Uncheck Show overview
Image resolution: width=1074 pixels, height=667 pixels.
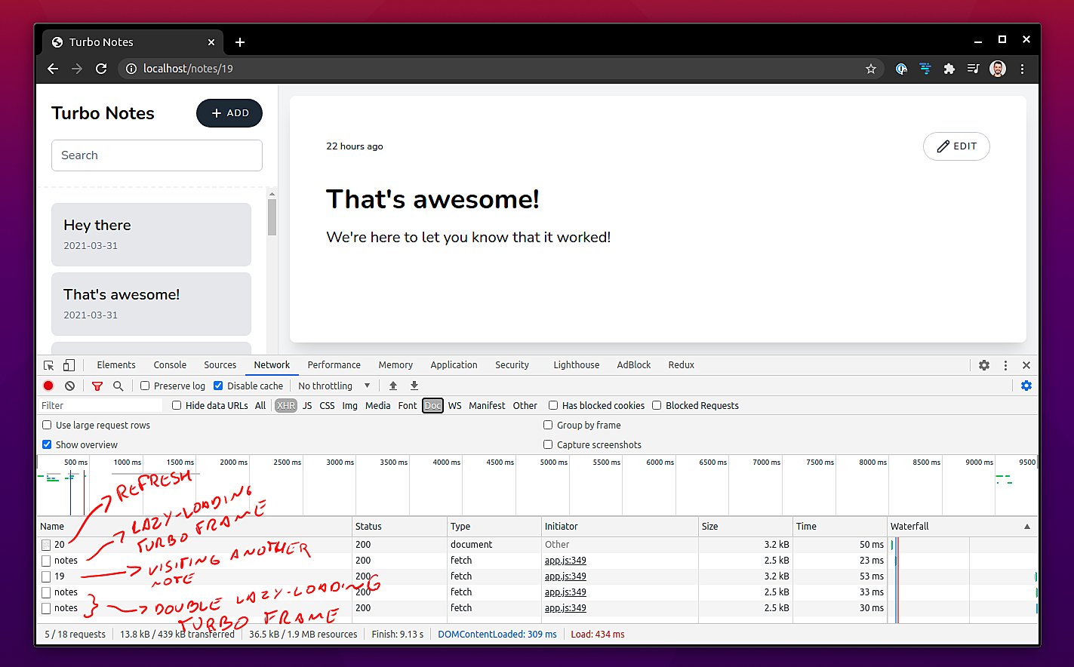click(47, 444)
